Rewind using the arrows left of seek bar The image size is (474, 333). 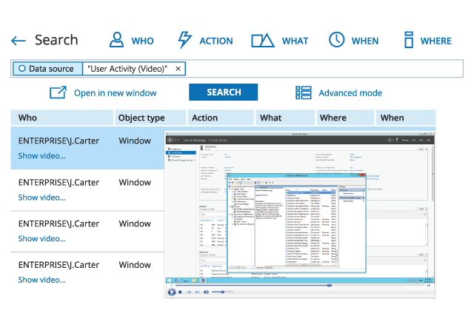point(171,285)
